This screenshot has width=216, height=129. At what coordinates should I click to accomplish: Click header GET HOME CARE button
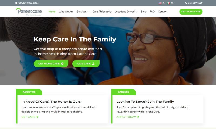click(x=191, y=12)
